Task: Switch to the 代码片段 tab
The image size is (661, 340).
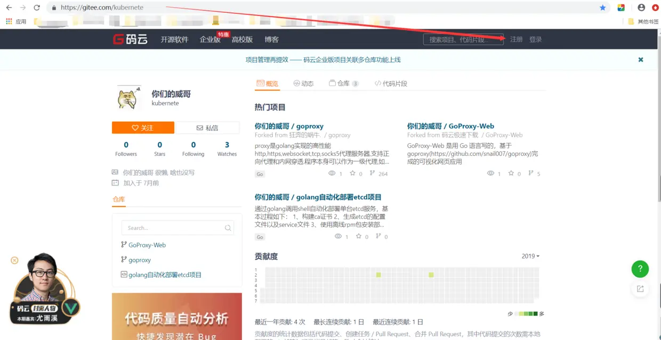Action: (391, 84)
